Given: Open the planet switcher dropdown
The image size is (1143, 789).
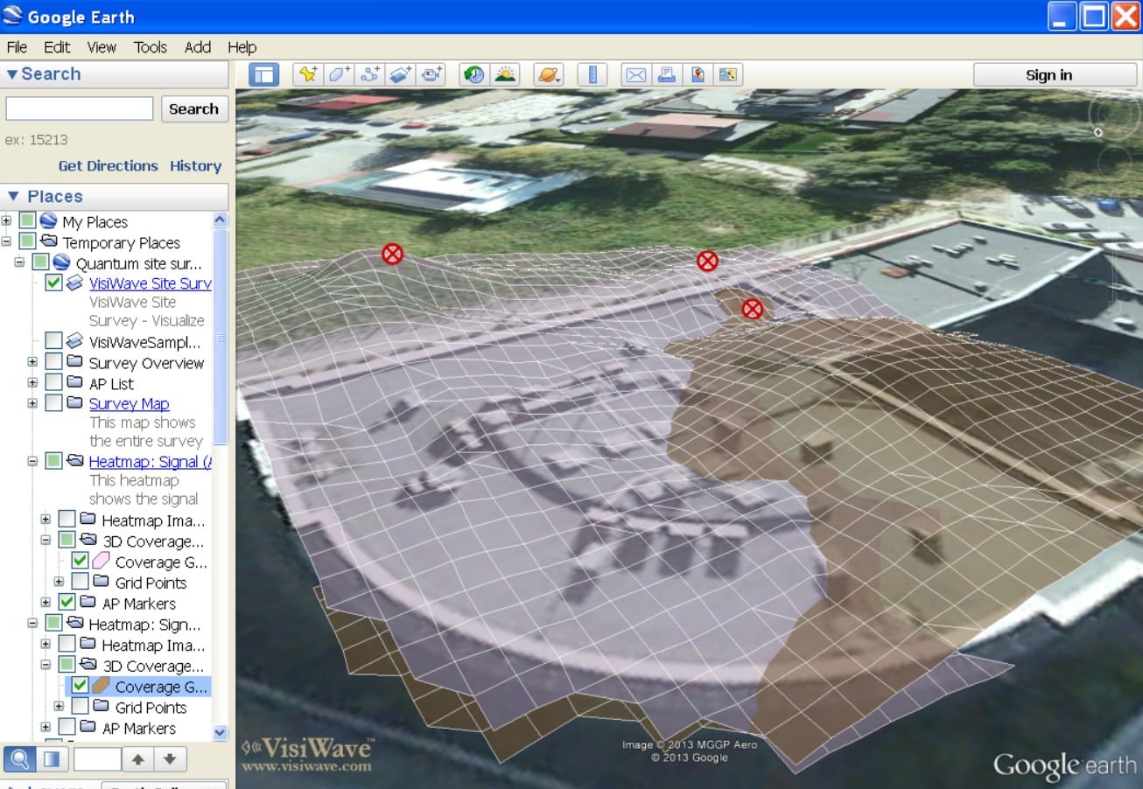Looking at the screenshot, I should coord(547,74).
